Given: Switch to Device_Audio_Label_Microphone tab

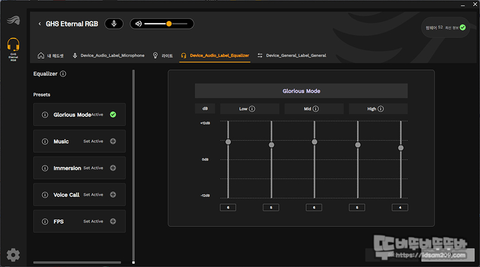Looking at the screenshot, I should 108,56.
